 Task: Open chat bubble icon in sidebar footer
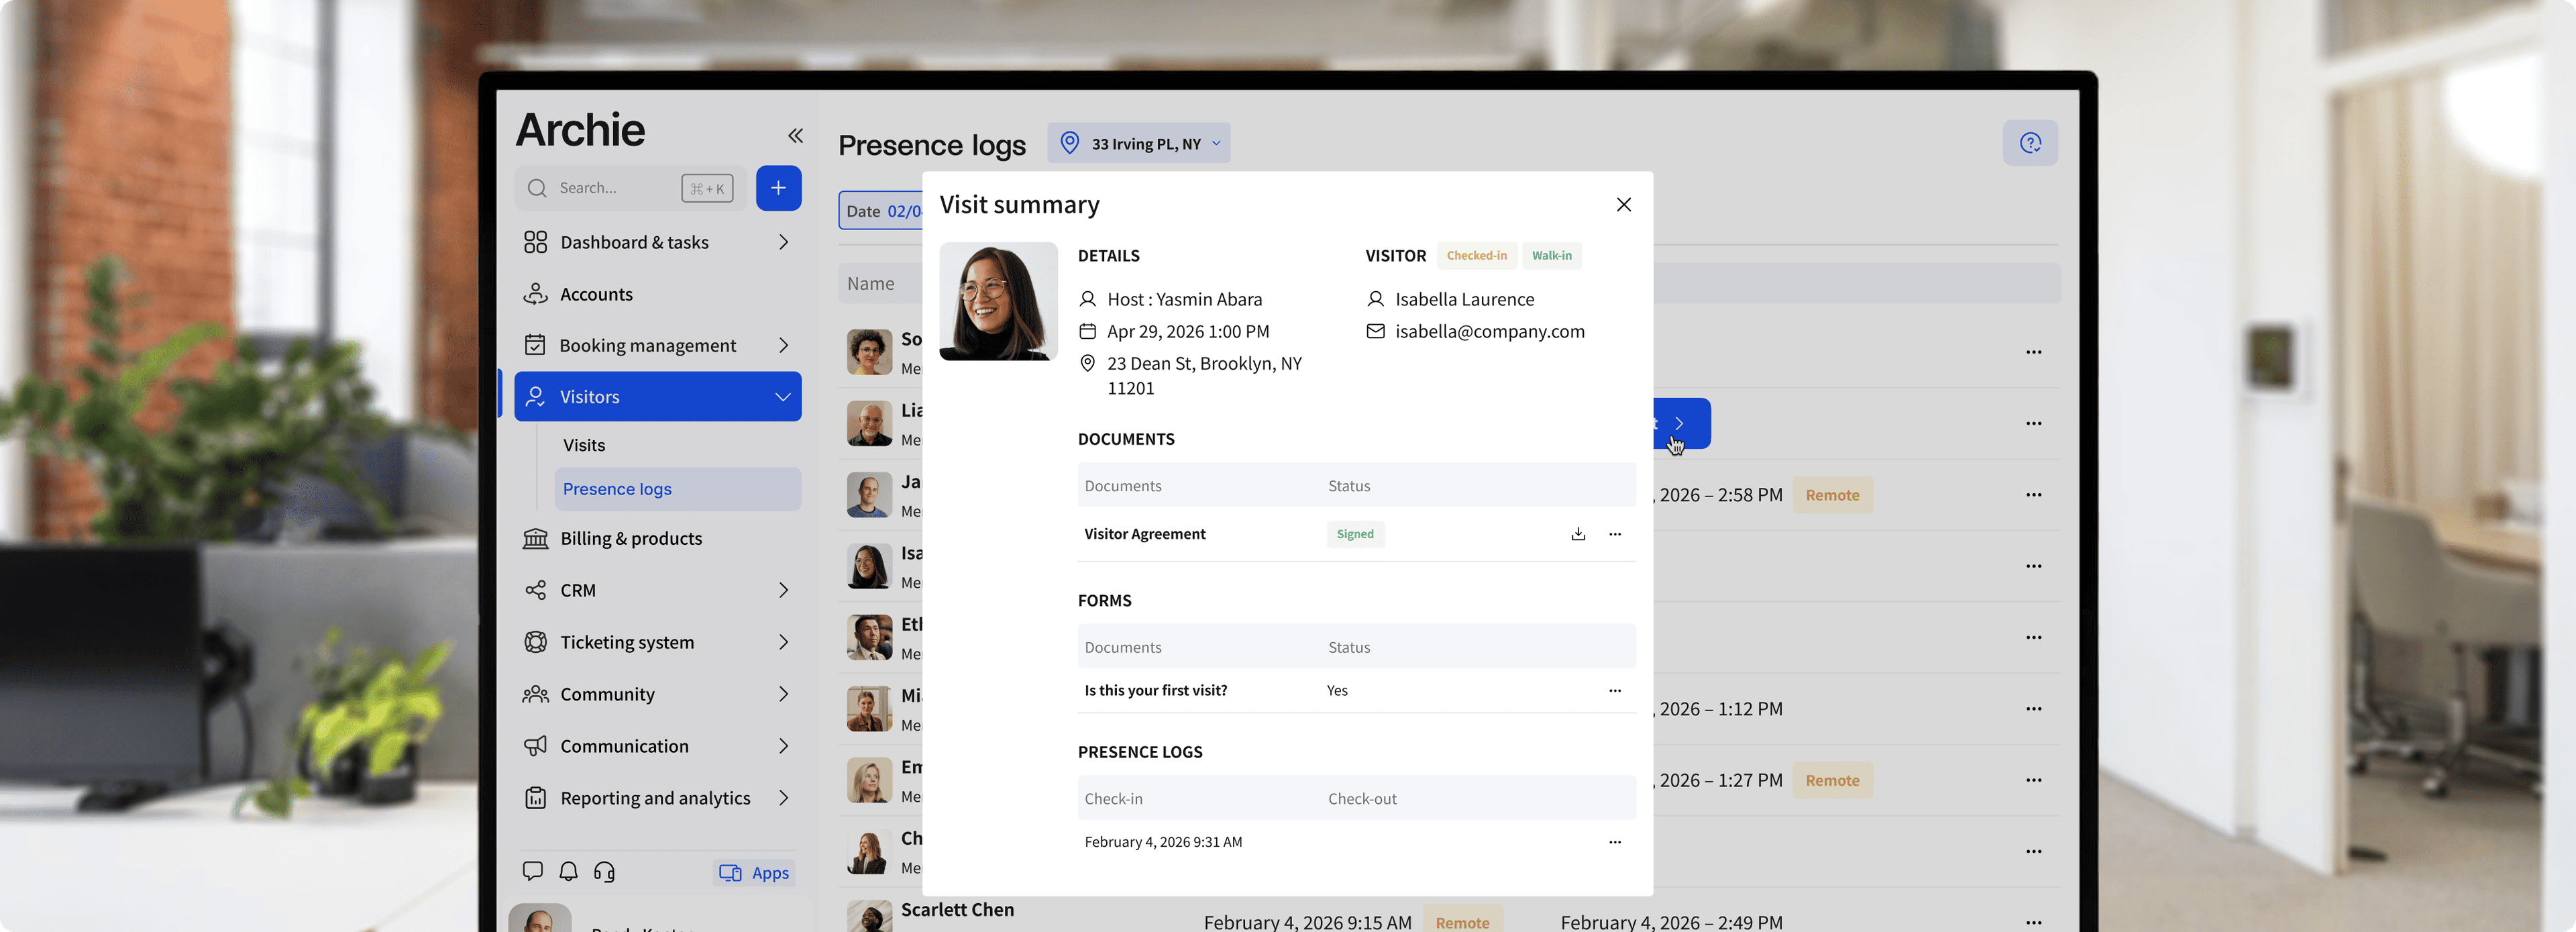click(x=533, y=871)
